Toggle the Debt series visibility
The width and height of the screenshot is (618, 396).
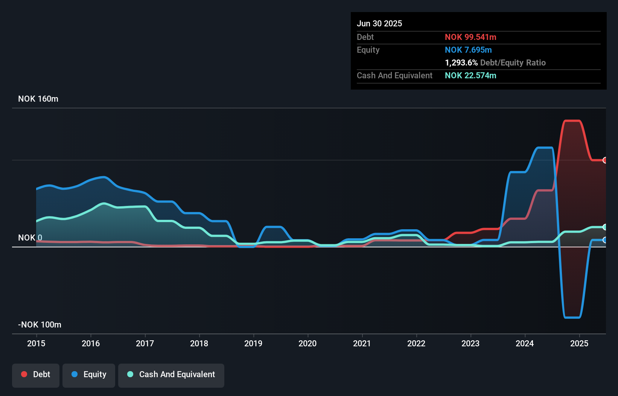click(x=36, y=375)
